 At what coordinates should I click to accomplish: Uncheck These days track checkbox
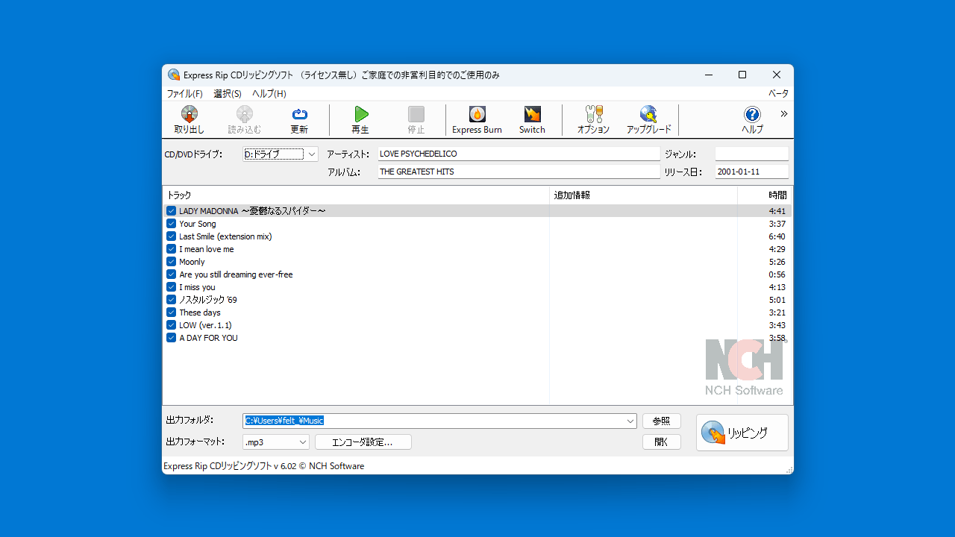tap(171, 313)
